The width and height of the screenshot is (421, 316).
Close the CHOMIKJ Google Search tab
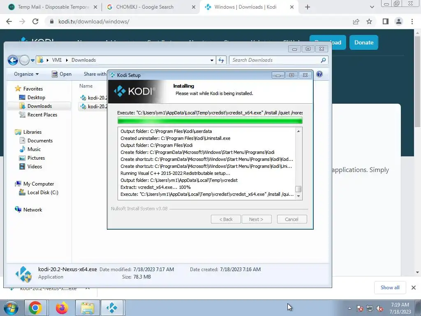click(x=194, y=7)
